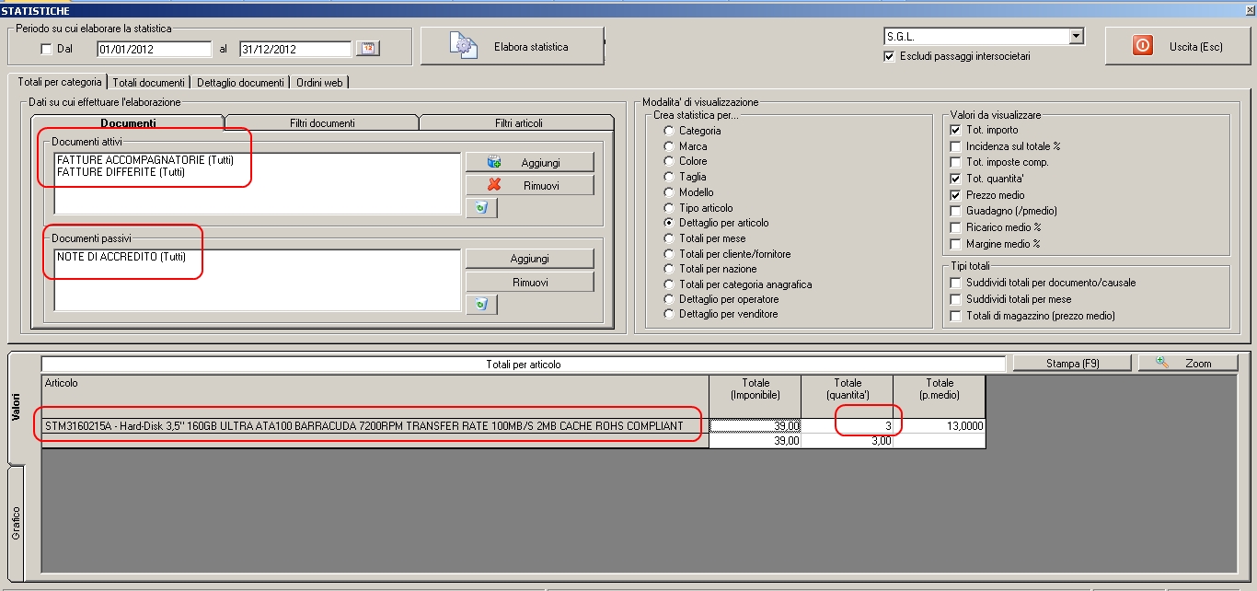Select NOTE DI ACCREDITO (Tutti) list entry
Viewport: 1257px width, 591px height.
click(x=121, y=257)
